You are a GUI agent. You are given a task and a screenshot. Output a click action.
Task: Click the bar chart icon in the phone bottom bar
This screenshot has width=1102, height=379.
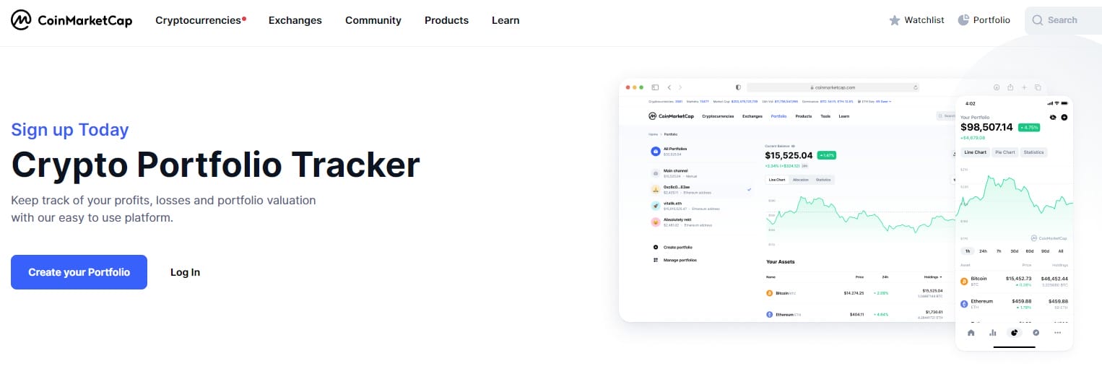tap(993, 333)
